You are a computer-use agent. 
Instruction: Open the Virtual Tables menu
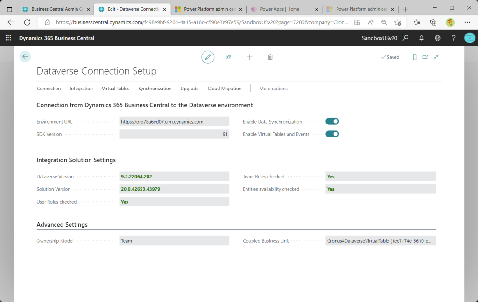coord(116,89)
